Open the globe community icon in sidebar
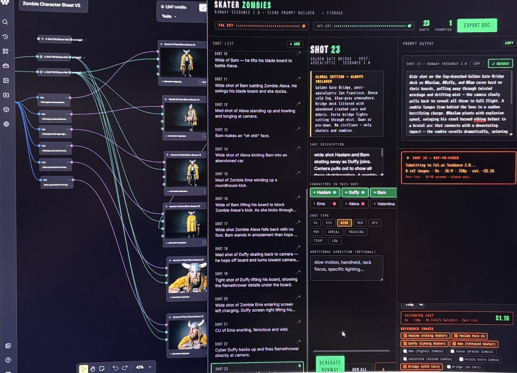The image size is (517, 373). [x=6, y=124]
